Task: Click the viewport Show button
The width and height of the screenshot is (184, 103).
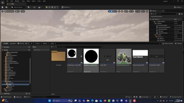Action: coord(23,11)
